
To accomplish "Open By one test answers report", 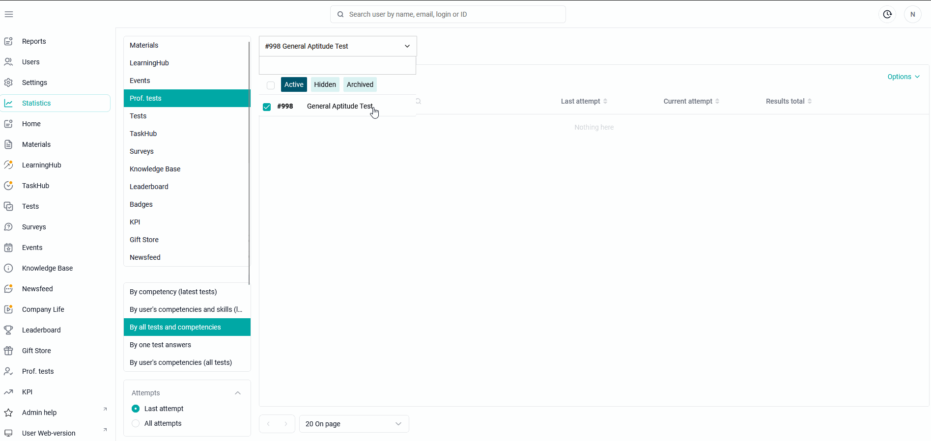I will 187,345.
